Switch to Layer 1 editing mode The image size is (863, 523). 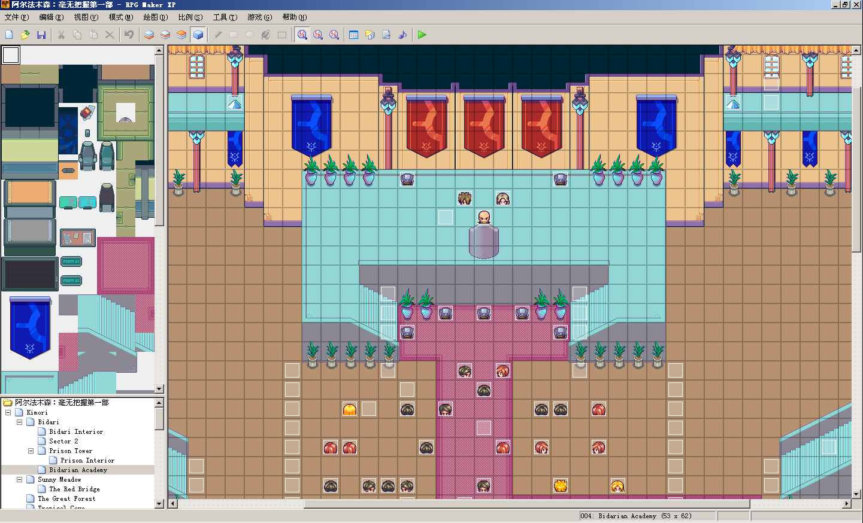point(149,35)
